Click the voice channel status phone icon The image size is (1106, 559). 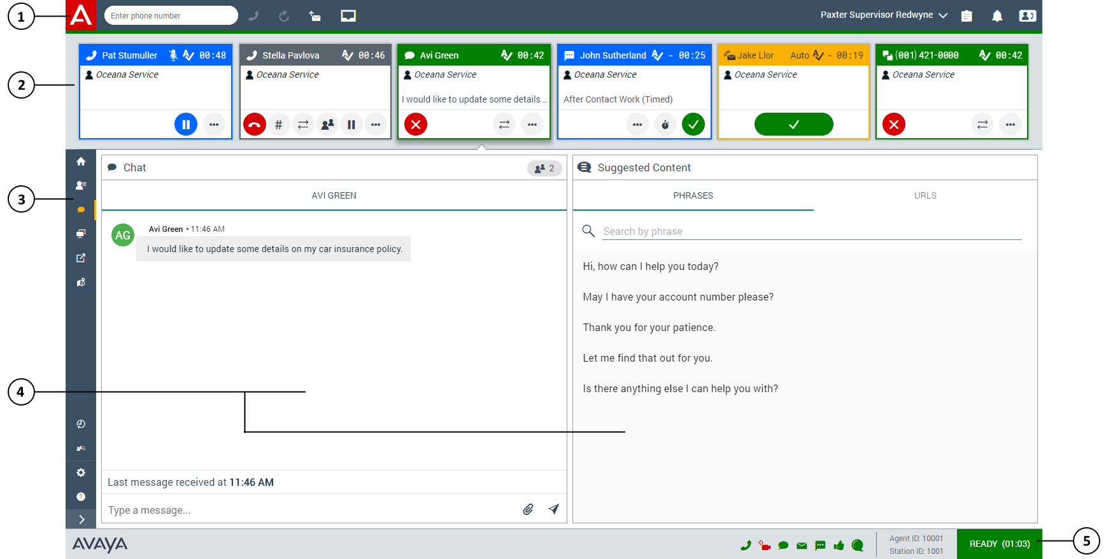(746, 545)
